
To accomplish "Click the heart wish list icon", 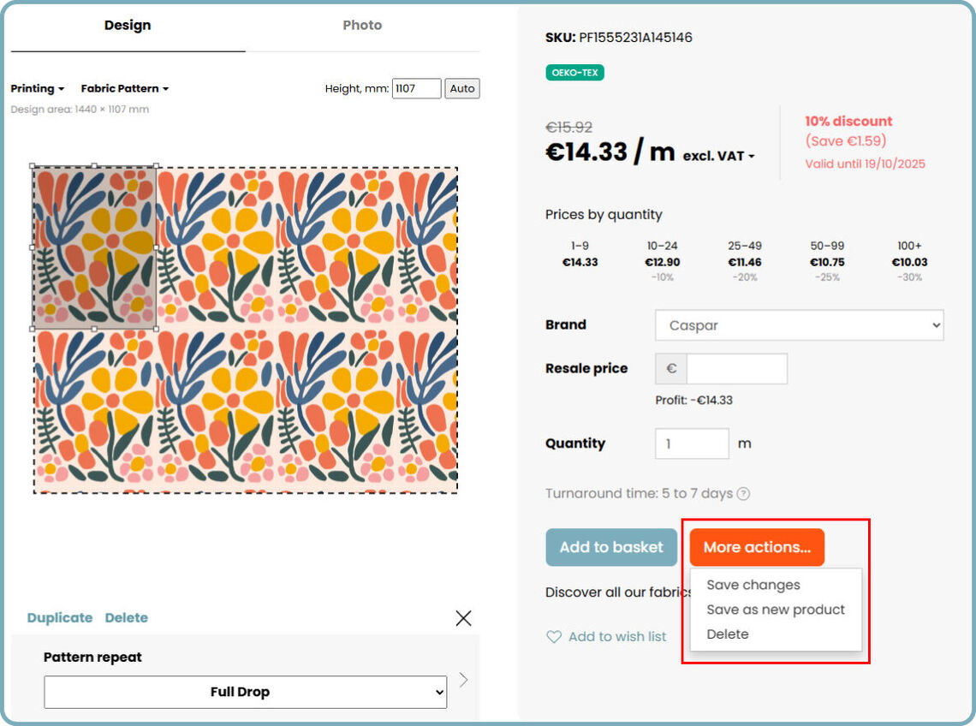I will 554,637.
